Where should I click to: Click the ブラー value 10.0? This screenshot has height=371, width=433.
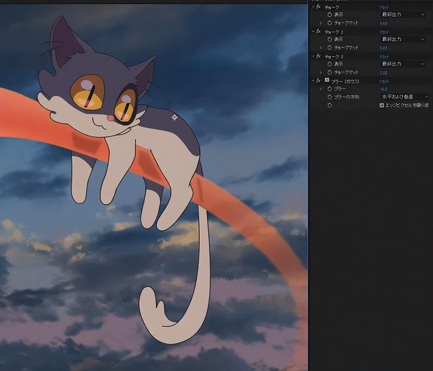384,89
